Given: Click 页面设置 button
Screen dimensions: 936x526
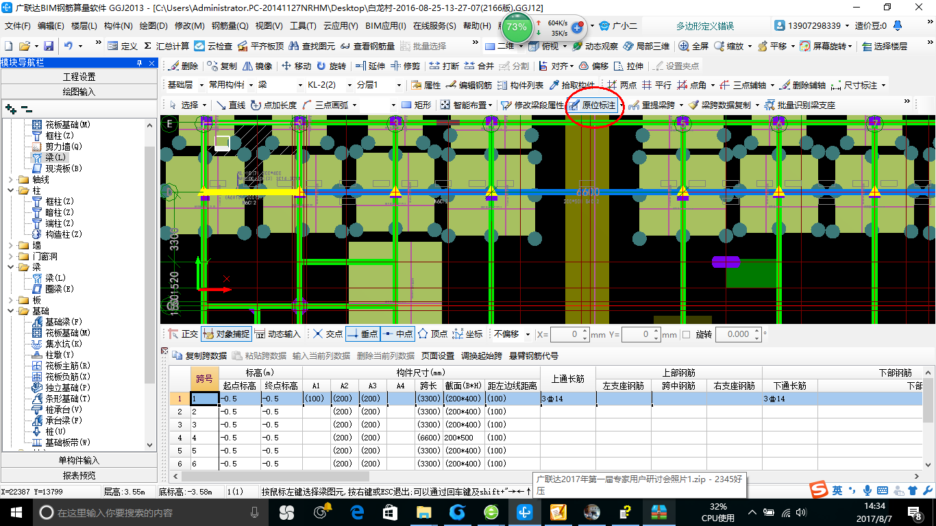Looking at the screenshot, I should (x=438, y=356).
